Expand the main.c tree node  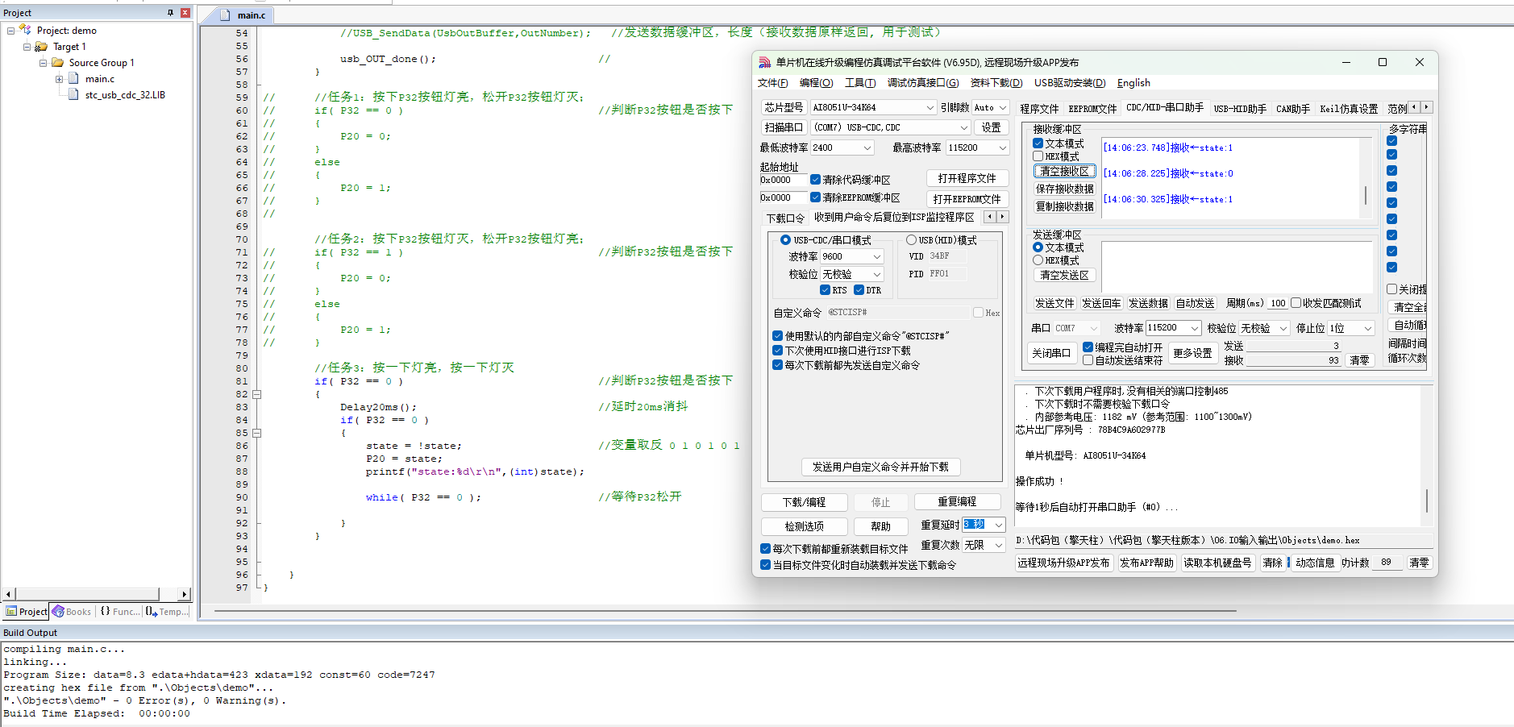point(59,79)
